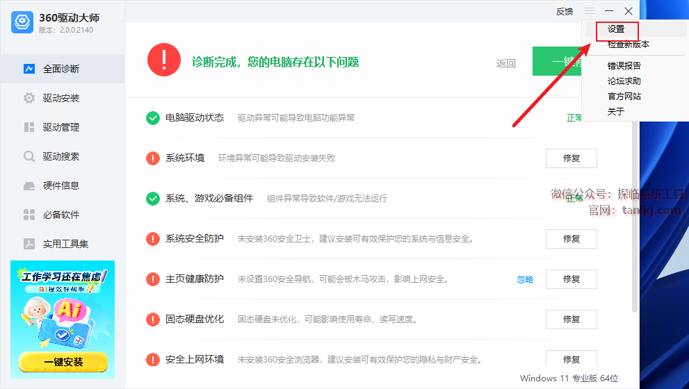This screenshot has height=389, width=689.
Task: Minimize the 360驱动大师 window
Action: [x=609, y=11]
